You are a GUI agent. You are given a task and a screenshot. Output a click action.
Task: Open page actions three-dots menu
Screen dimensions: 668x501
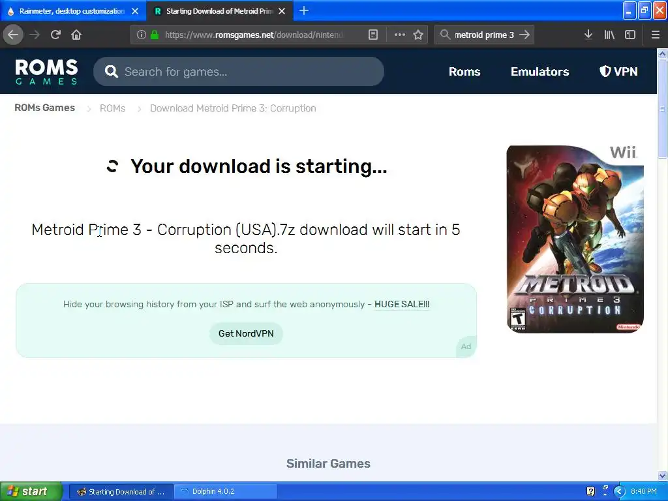[x=400, y=35]
